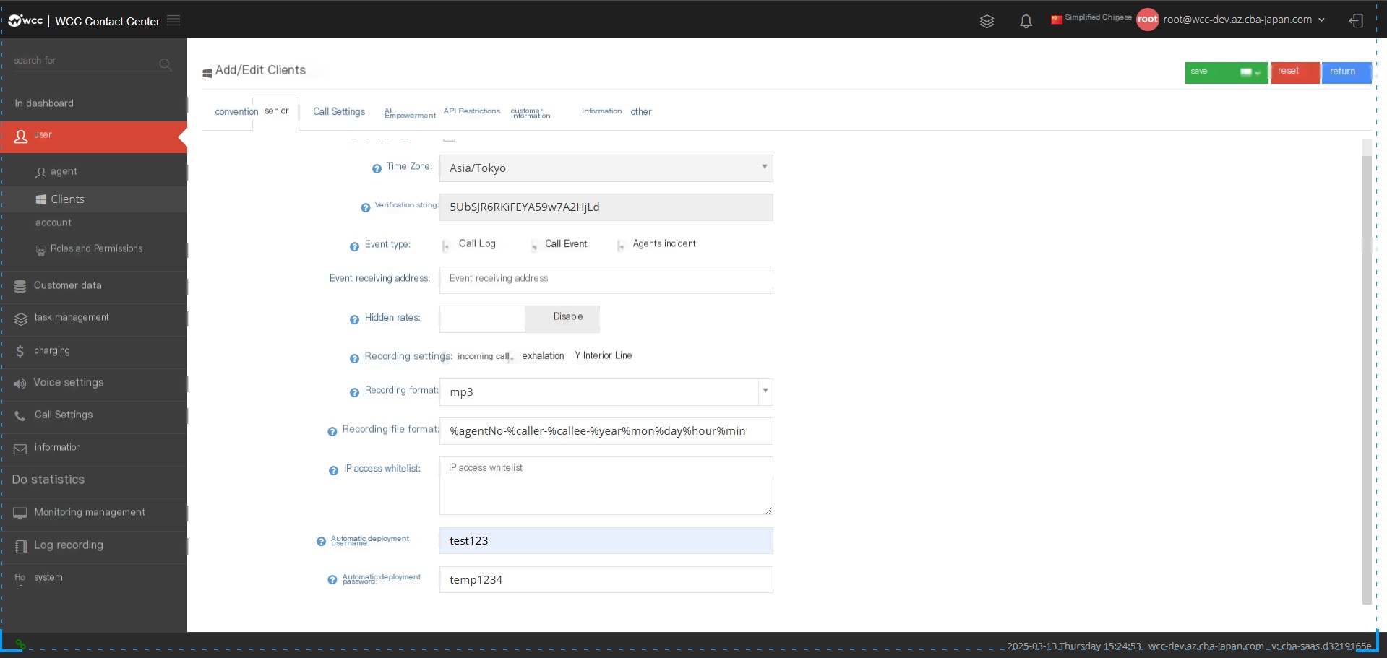This screenshot has width=1387, height=658.
Task: Toggle the Call Event checkbox
Action: tap(534, 246)
